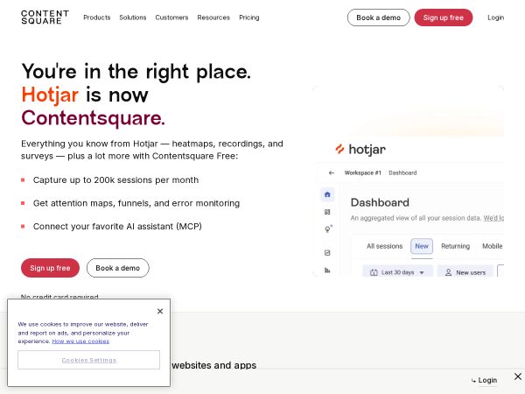Click the bar chart icon in preview sidebar
Image resolution: width=525 pixels, height=394 pixels.
(x=327, y=270)
